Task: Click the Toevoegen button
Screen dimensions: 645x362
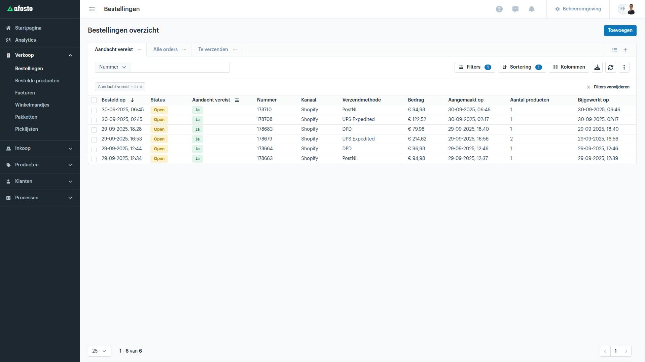Action: tap(620, 31)
